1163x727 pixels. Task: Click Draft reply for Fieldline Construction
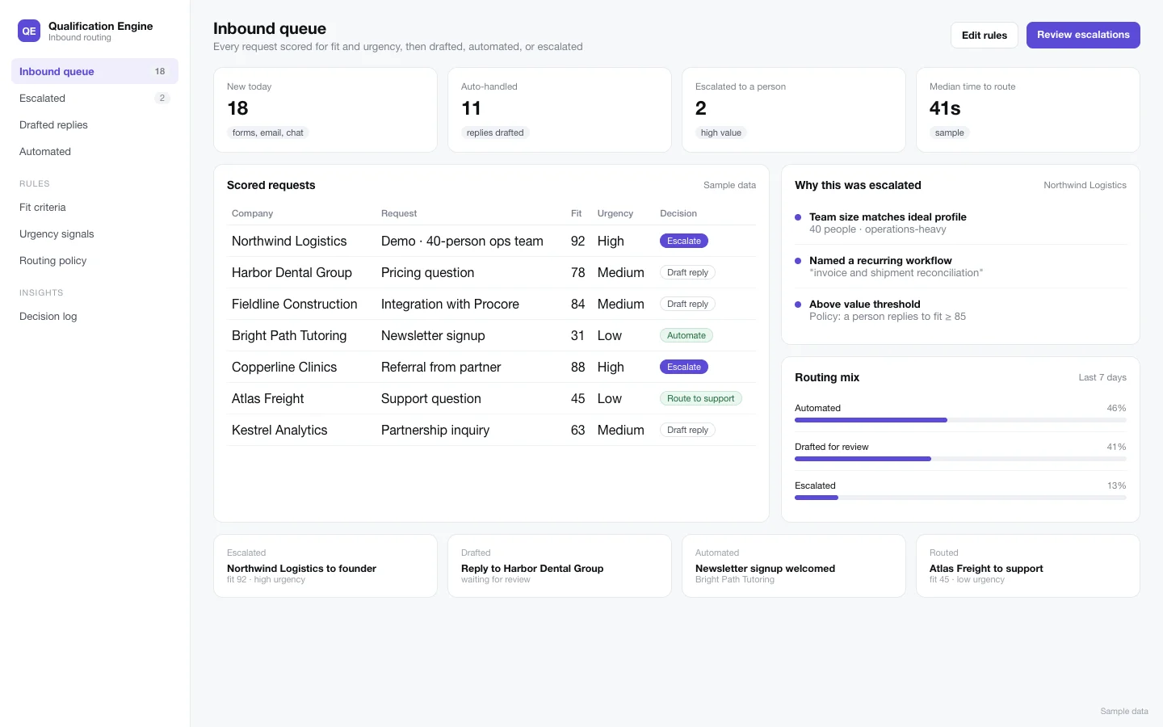pyautogui.click(x=687, y=304)
